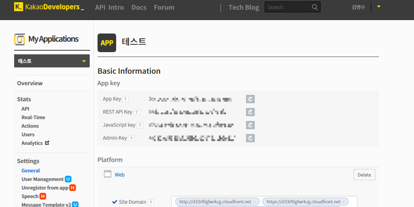Click the yellow APP icon of 테스트
Viewport: 414px width, 207px height.
[x=107, y=43]
